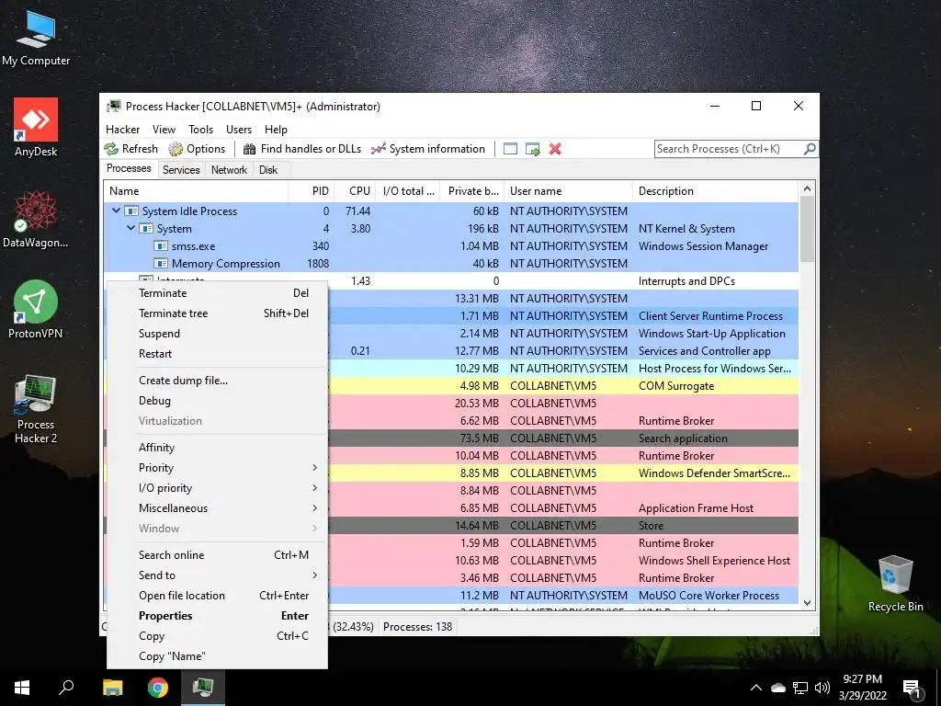Open the Help menu
The image size is (941, 706).
(x=276, y=129)
